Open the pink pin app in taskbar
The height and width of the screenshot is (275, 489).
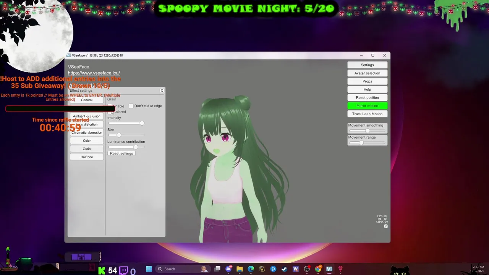[x=340, y=269]
